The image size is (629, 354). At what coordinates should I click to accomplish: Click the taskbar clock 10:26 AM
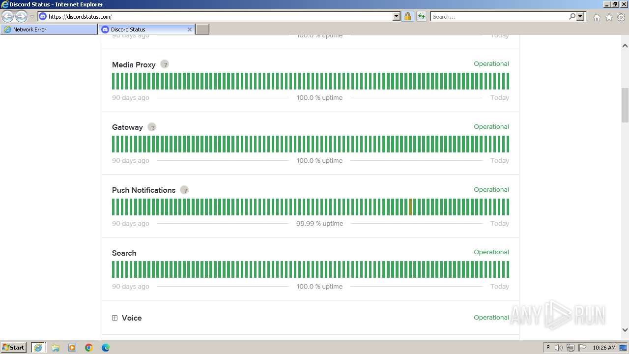[x=604, y=348]
